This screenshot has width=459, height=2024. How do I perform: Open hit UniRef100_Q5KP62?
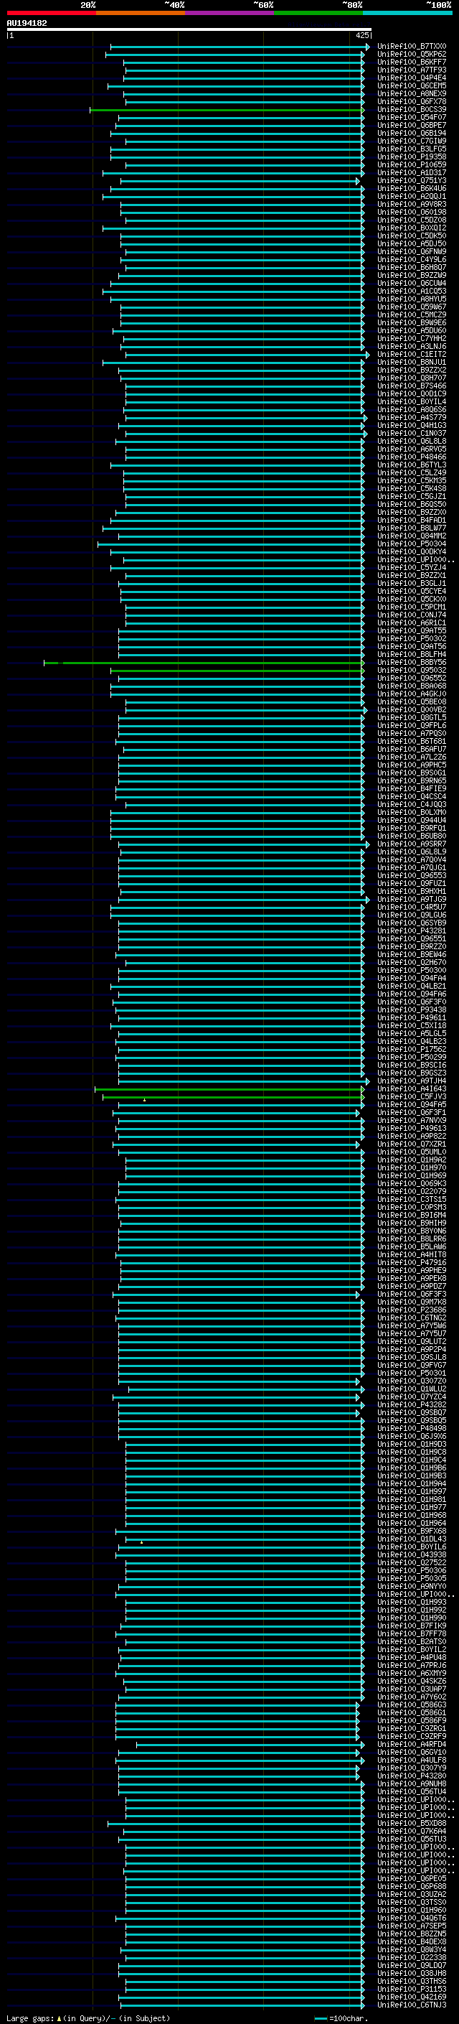point(411,55)
